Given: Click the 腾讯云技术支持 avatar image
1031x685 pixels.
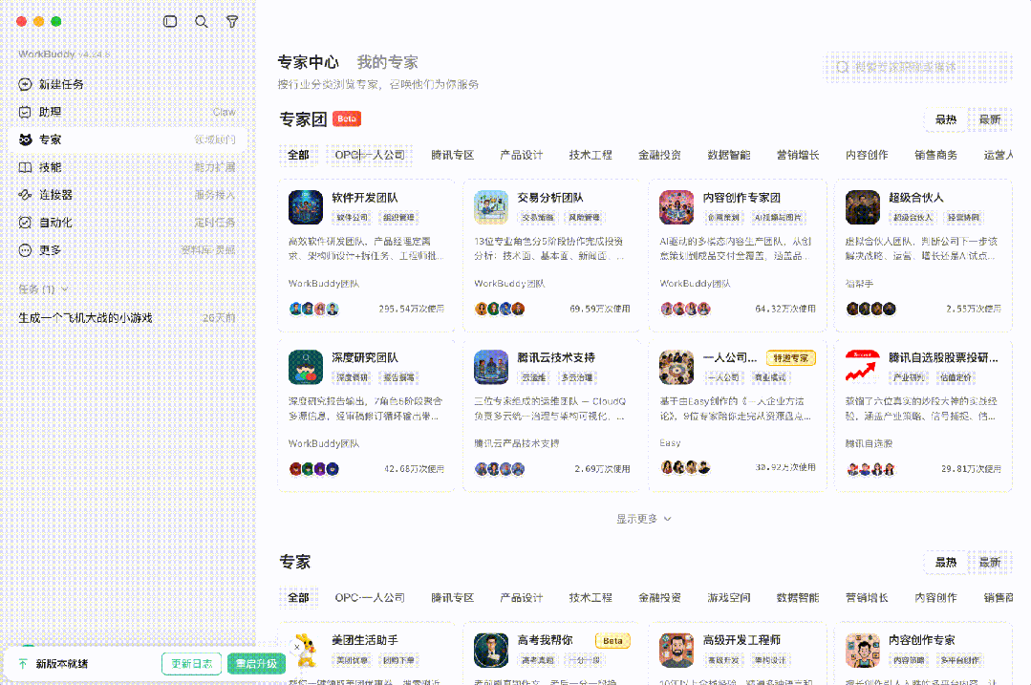Looking at the screenshot, I should click(x=491, y=367).
